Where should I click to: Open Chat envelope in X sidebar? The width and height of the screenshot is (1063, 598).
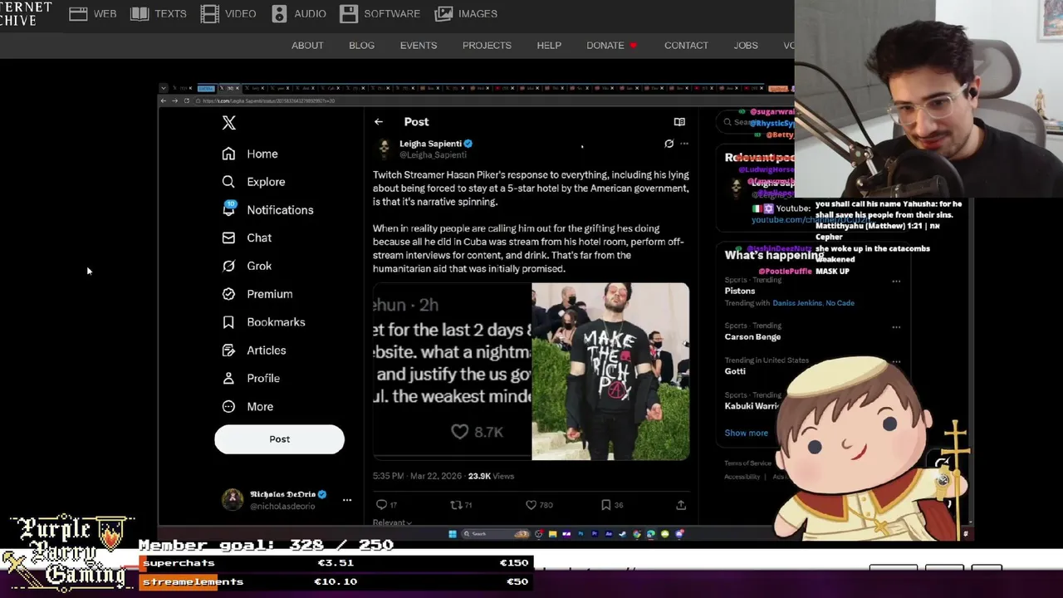[247, 238]
